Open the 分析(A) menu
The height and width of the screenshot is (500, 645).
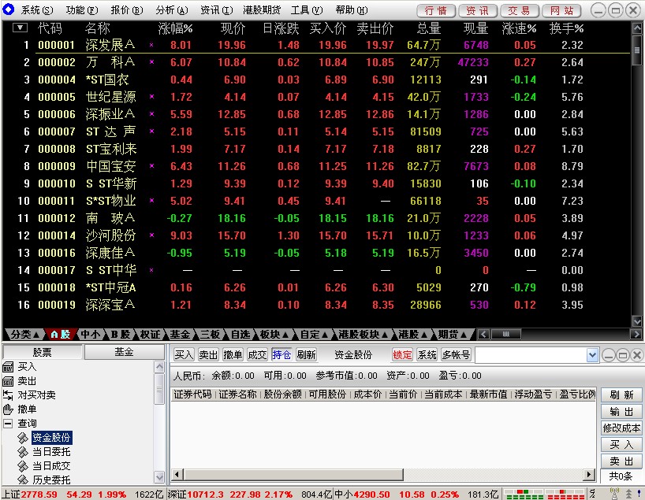(172, 10)
